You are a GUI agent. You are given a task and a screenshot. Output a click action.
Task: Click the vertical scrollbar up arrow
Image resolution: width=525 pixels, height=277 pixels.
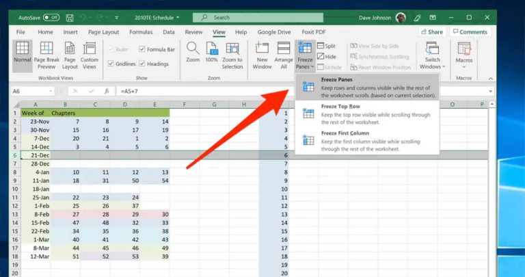point(492,105)
